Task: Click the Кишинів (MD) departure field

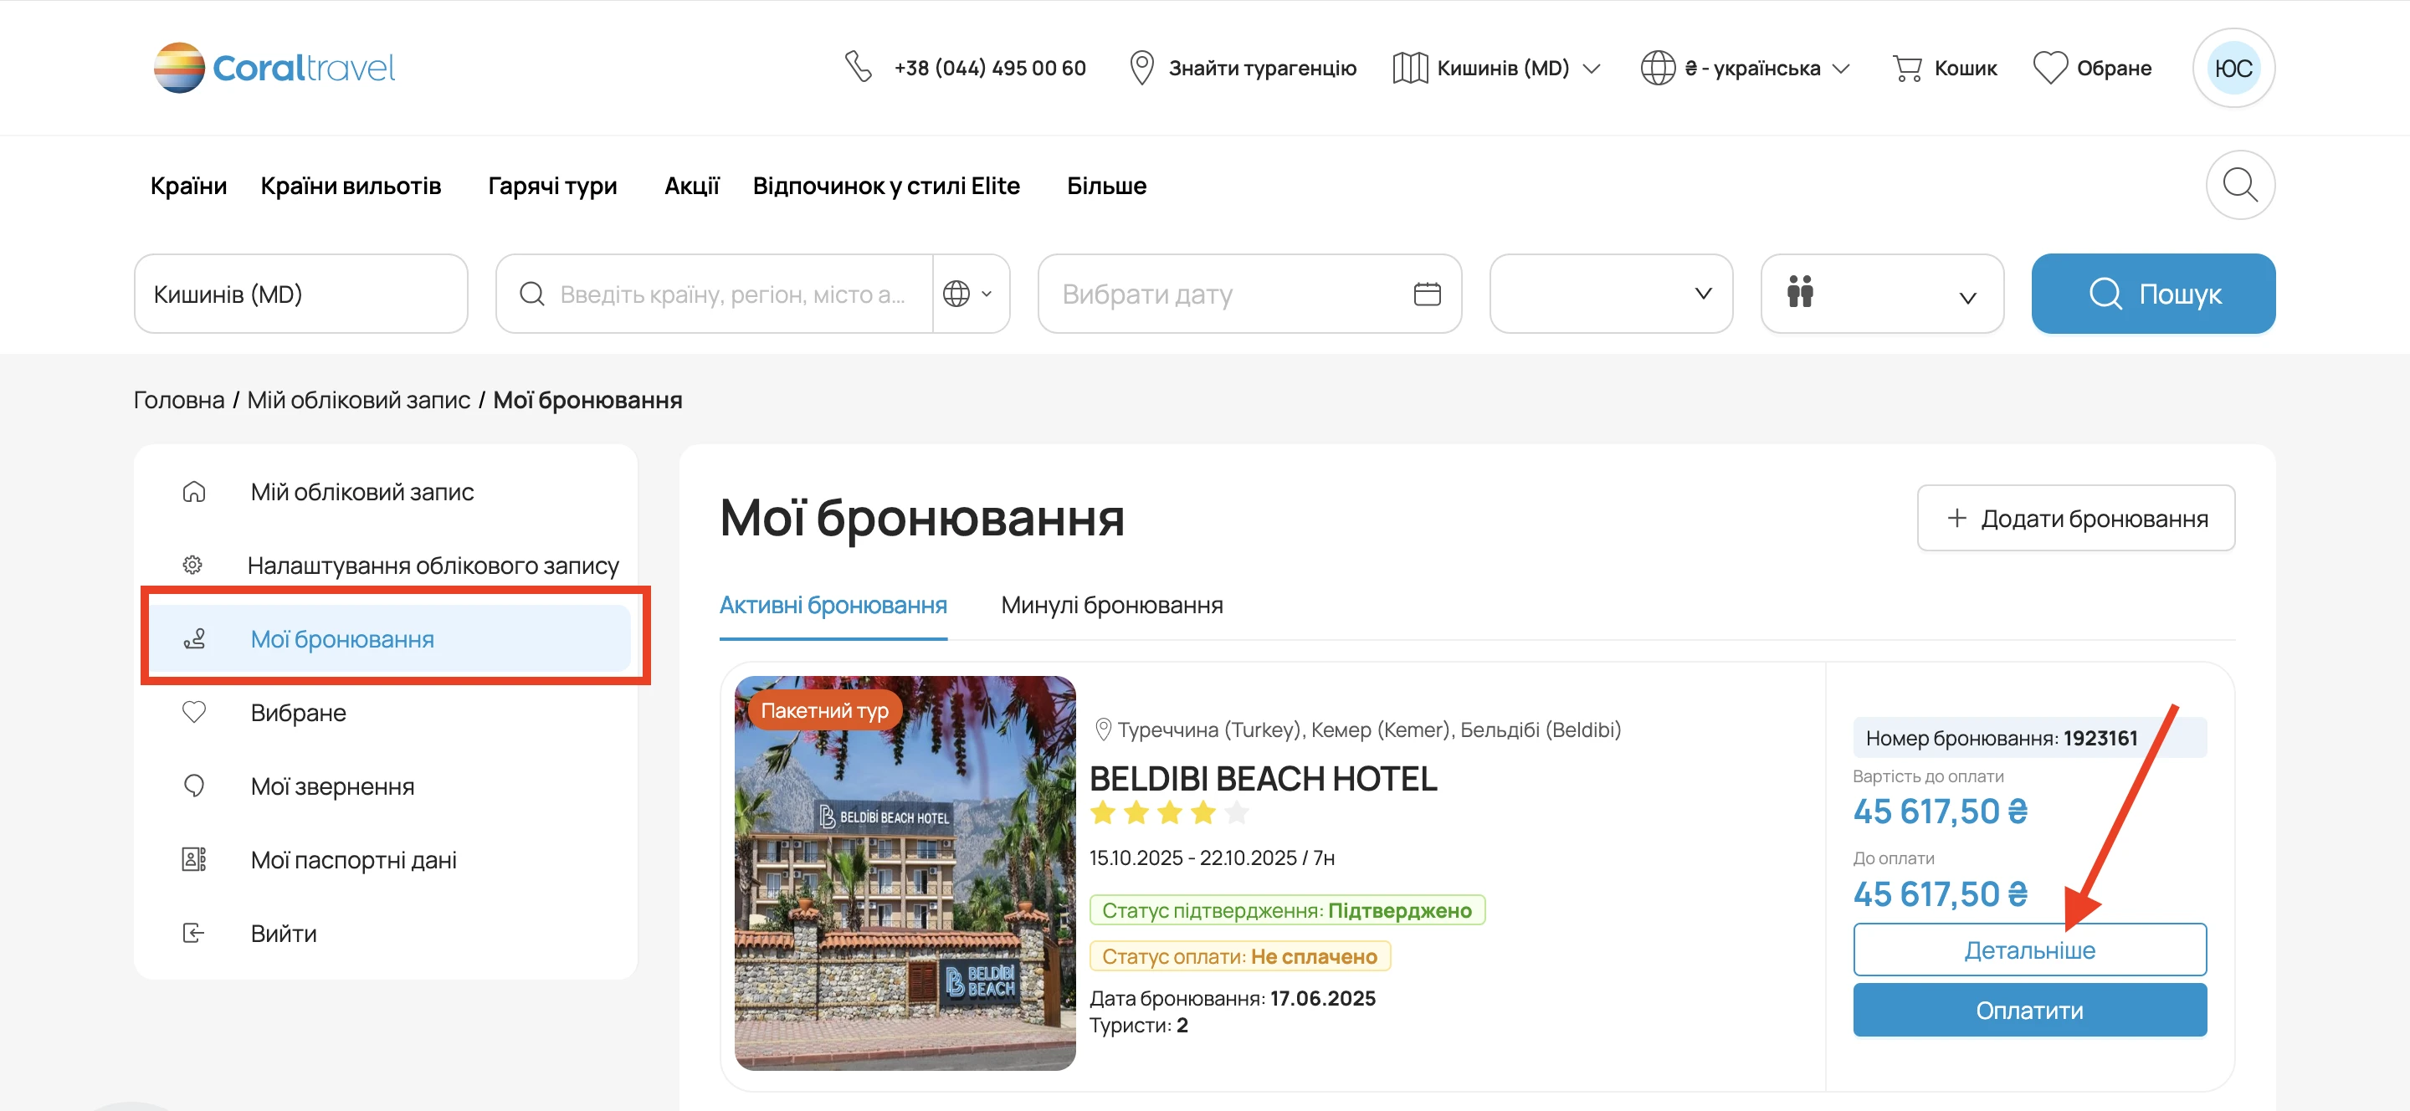Action: tap(301, 294)
